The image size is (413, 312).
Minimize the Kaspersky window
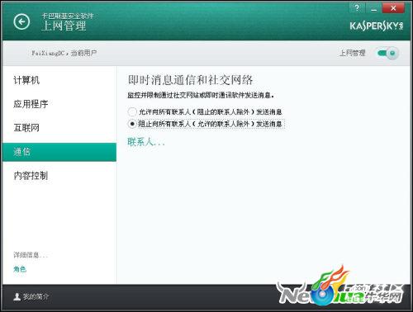coord(373,8)
